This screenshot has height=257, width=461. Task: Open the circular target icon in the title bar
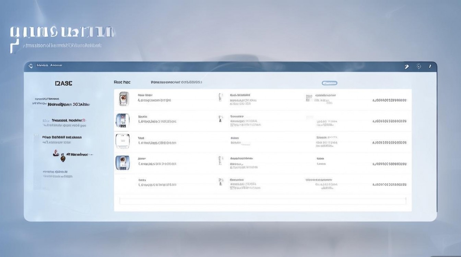pyautogui.click(x=419, y=66)
